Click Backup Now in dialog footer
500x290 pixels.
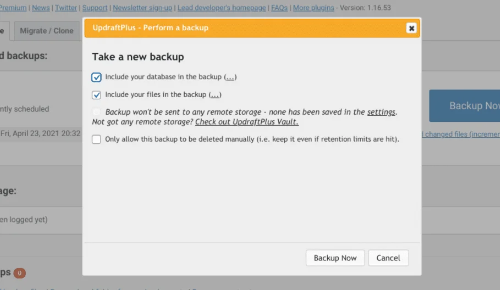click(x=335, y=258)
